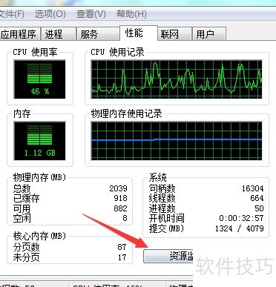This screenshot has height=287, width=276.
Task: Click the 物理内存(MB) group label
Action: pyautogui.click(x=39, y=177)
